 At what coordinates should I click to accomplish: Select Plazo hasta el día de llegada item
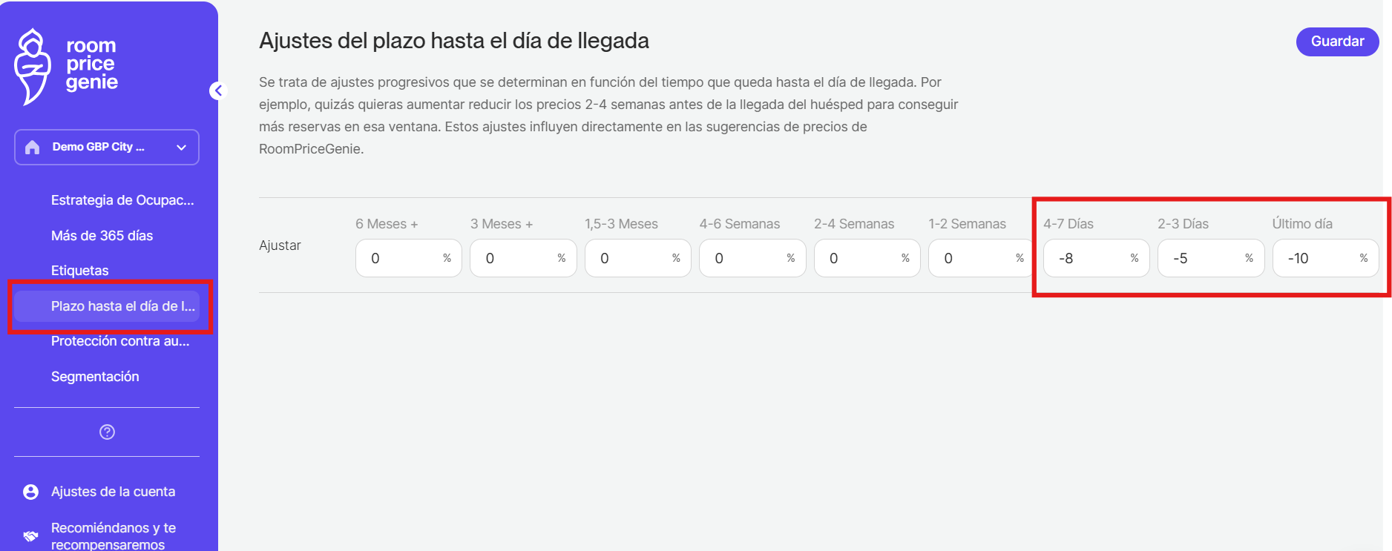click(x=122, y=306)
